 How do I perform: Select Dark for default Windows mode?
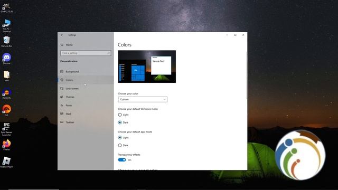(x=120, y=122)
